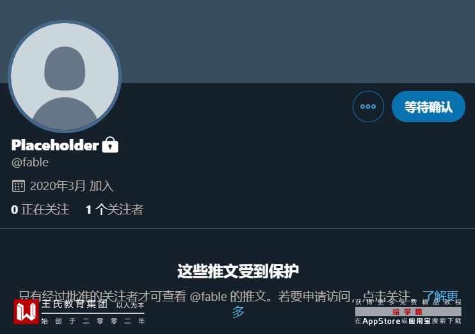Screen dimensions: 475x334
Task: Click the 绘学霸 red-text banner
Action: pos(408,312)
